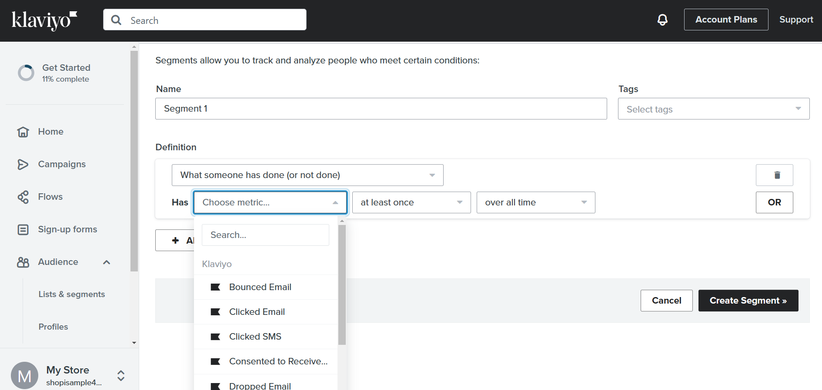Expand the My Store account switcher

point(121,376)
